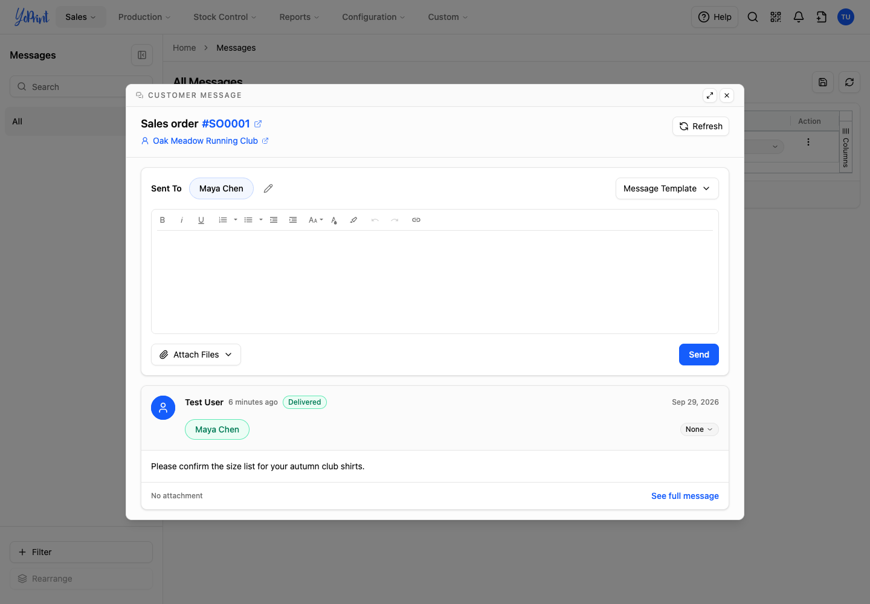Open the Stock Control menu
Image resolution: width=870 pixels, height=604 pixels.
(225, 17)
